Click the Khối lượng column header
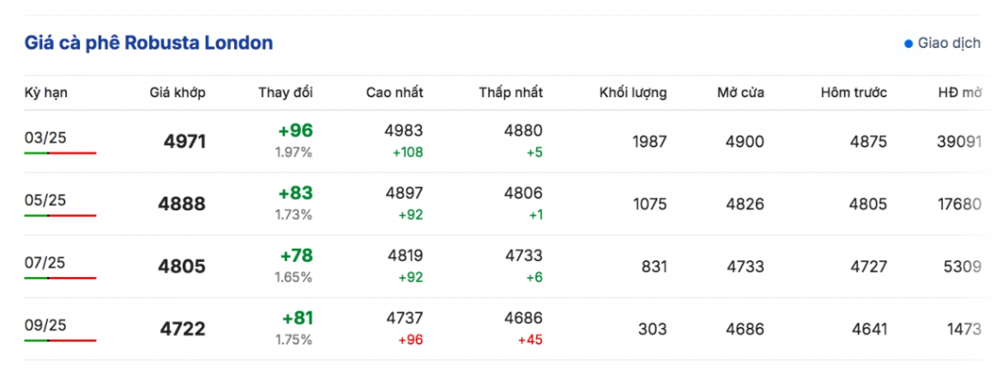 click(633, 93)
